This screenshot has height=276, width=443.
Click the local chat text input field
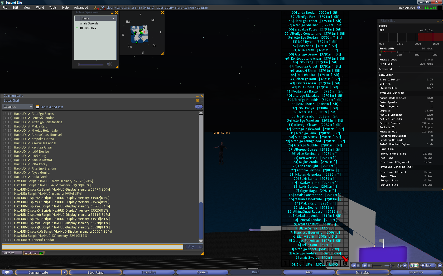(93, 247)
